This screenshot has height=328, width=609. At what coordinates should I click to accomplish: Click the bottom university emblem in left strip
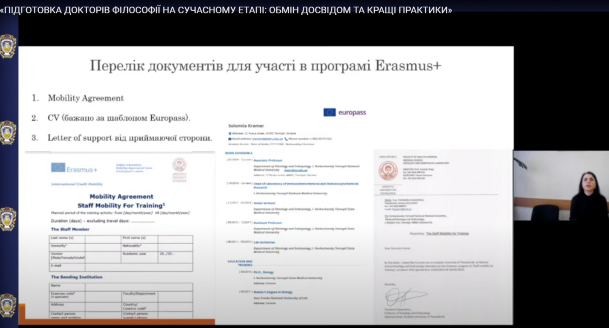coord(8,306)
